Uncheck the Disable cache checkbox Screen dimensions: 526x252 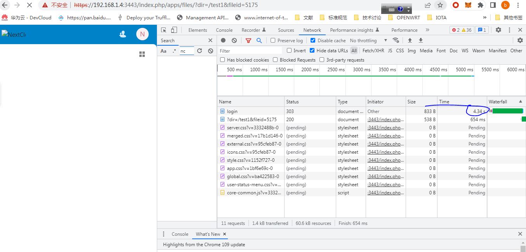coord(312,40)
